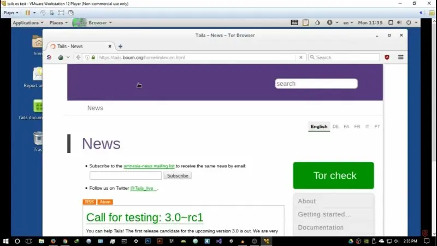This screenshot has width=437, height=246.
Task: Open the browser hamburger menu
Action: (401, 57)
